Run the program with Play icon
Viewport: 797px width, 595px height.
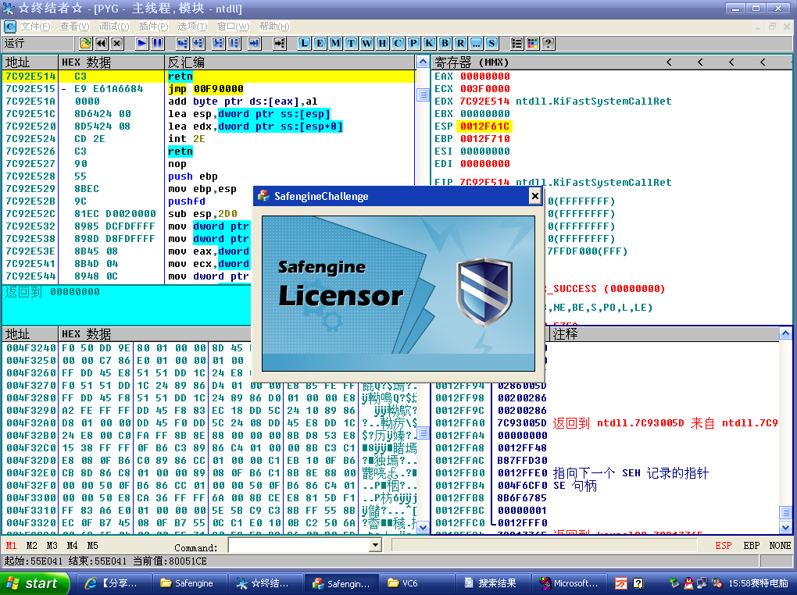click(x=141, y=43)
